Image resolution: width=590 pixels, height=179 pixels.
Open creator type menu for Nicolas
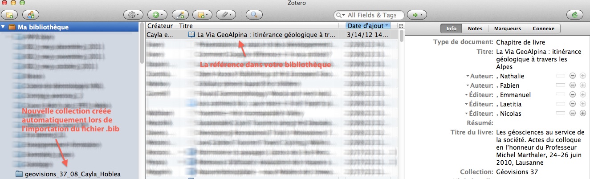(x=479, y=114)
